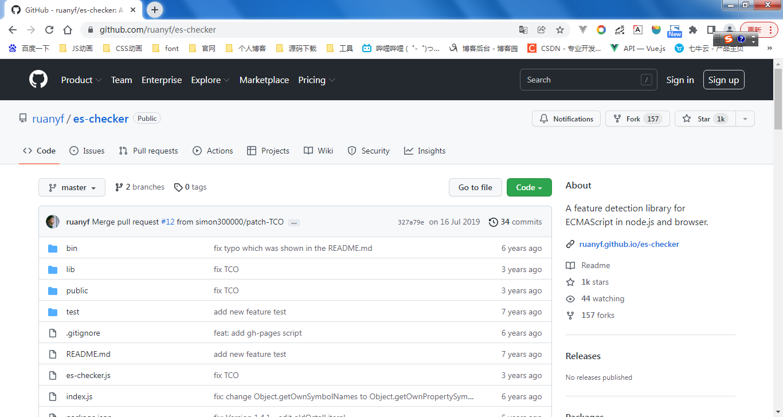Viewport: 783px width, 417px height.
Task: Open the green Code dropdown
Action: coord(529,187)
